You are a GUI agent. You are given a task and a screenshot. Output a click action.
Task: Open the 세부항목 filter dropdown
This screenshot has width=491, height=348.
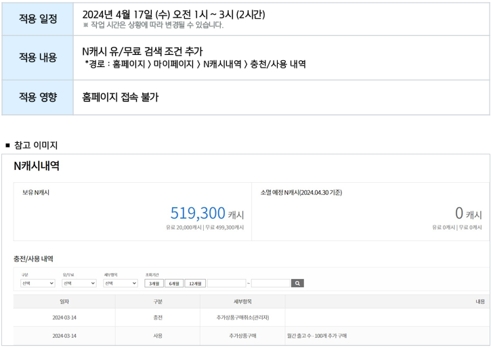click(x=120, y=283)
